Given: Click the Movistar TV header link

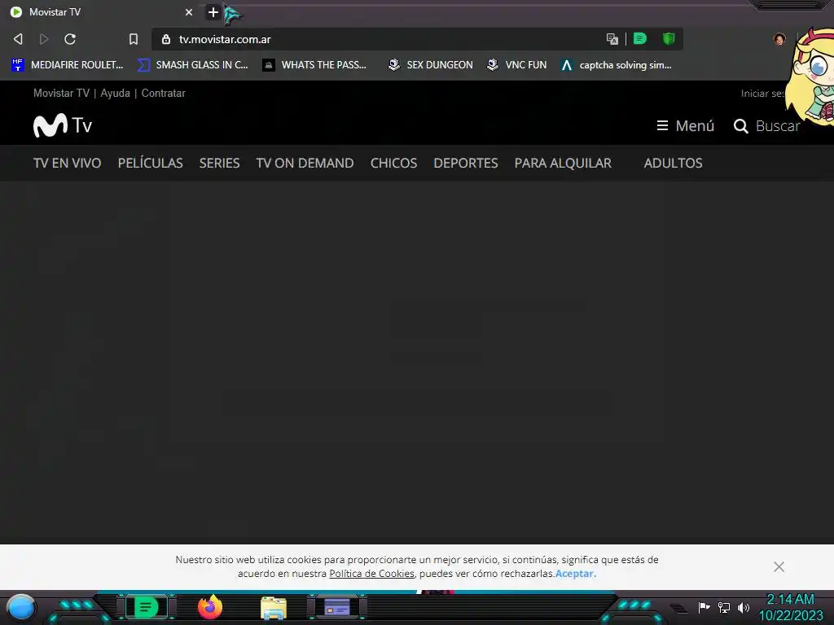Looking at the screenshot, I should point(61,93).
